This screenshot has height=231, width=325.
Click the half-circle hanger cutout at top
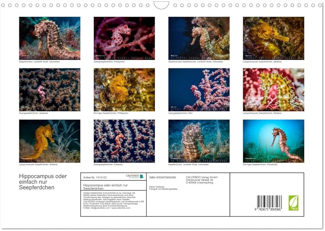(161, 5)
